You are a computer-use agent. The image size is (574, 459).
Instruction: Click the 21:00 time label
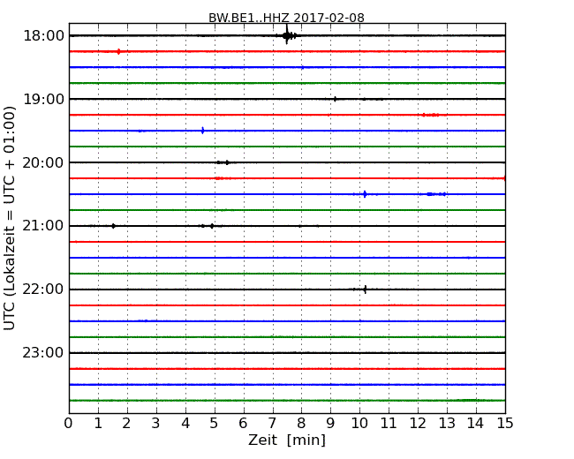tap(43, 226)
